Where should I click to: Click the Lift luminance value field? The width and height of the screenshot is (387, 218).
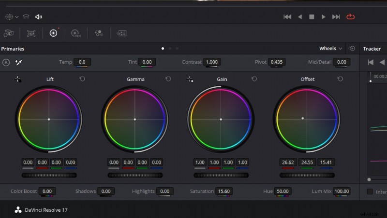click(28, 163)
